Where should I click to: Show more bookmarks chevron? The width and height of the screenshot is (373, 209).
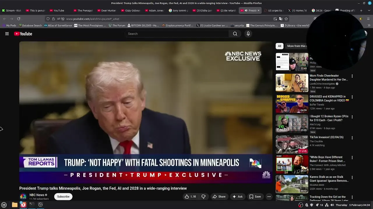369,26
